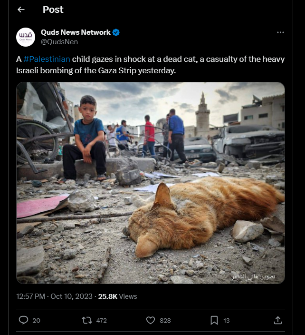Open the three-dot more options menu
Image resolution: width=305 pixels, height=335 pixels.
pyautogui.click(x=280, y=32)
